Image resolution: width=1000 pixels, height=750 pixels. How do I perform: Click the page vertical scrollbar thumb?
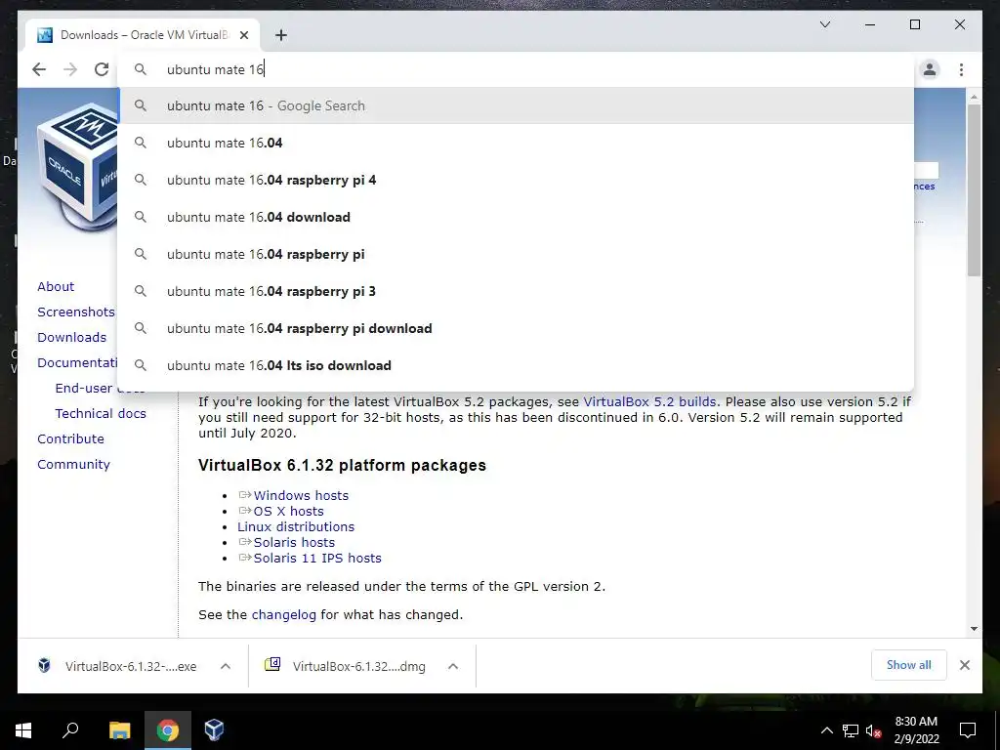(974, 190)
